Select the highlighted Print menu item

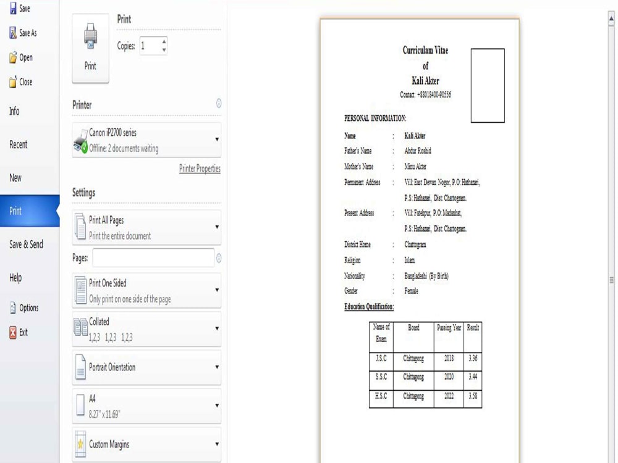coord(30,211)
